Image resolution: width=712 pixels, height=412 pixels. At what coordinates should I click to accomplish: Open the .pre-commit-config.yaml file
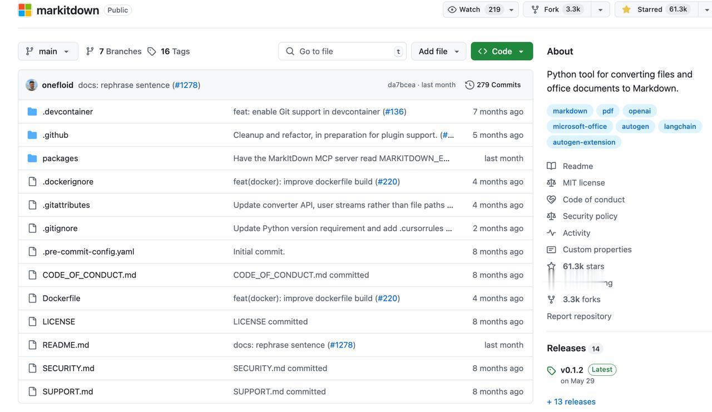click(88, 252)
